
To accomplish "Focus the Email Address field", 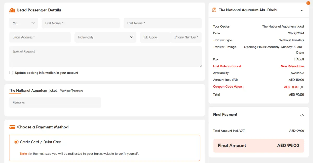I will [x=40, y=37].
